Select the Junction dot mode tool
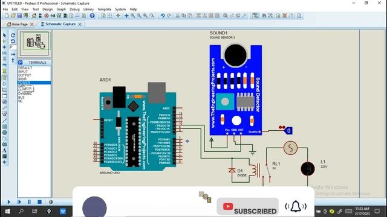Screen dimensions: 387x217 4,47
